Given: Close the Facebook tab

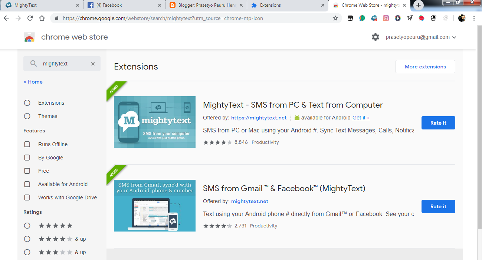Looking at the screenshot, I should (160, 5).
